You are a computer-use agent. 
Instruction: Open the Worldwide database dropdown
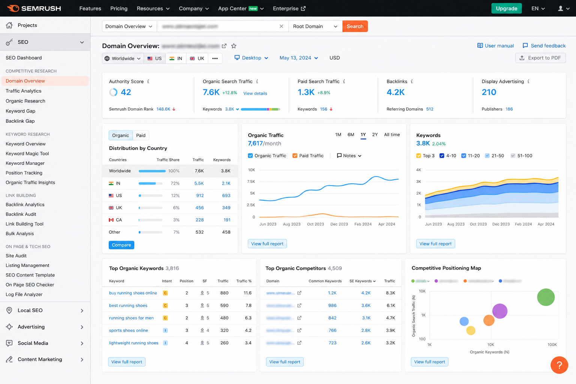[x=123, y=58]
